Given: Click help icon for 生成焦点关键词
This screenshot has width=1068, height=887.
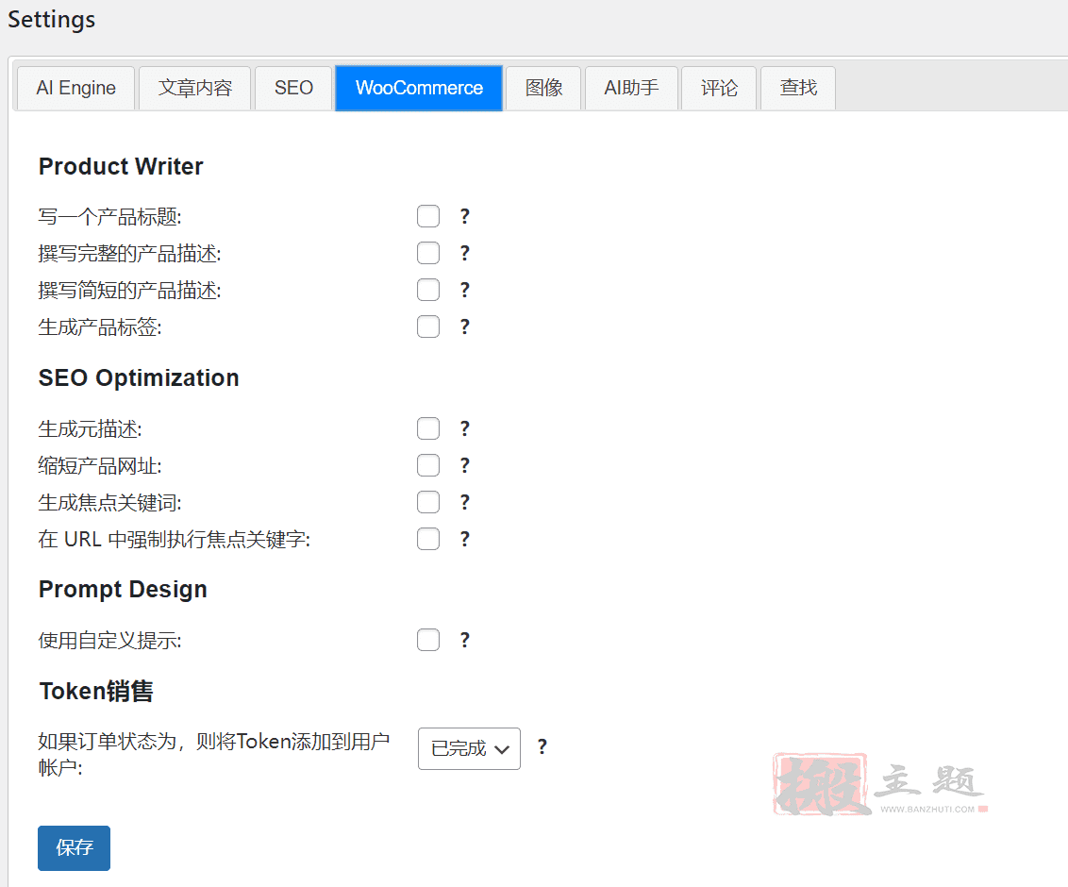Looking at the screenshot, I should [464, 503].
